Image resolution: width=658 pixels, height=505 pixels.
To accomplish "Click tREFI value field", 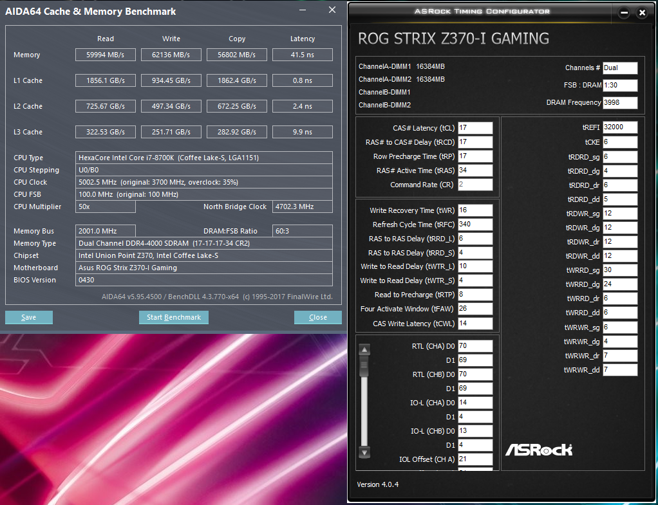I will pos(620,127).
